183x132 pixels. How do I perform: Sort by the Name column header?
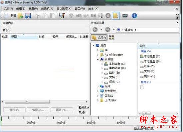tap(159, 46)
